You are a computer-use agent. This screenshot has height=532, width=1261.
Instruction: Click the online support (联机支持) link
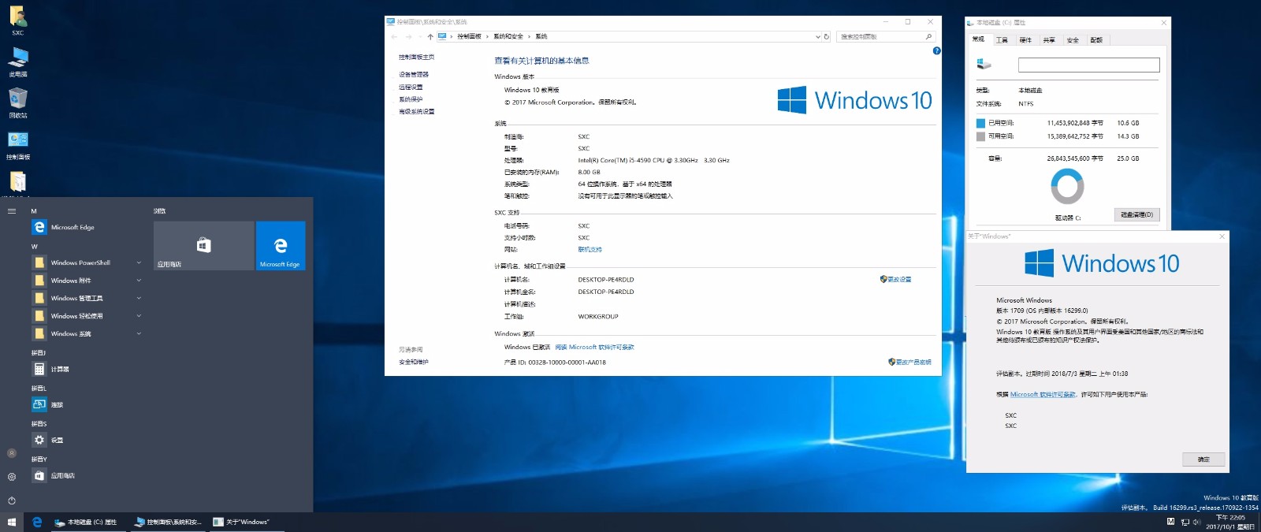(590, 250)
